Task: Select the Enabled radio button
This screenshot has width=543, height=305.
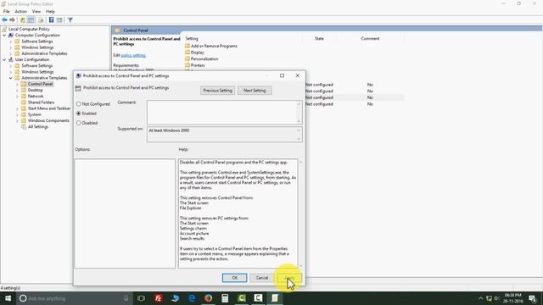Action: 79,114
